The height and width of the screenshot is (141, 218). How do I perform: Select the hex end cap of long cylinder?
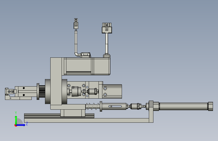[210, 106]
